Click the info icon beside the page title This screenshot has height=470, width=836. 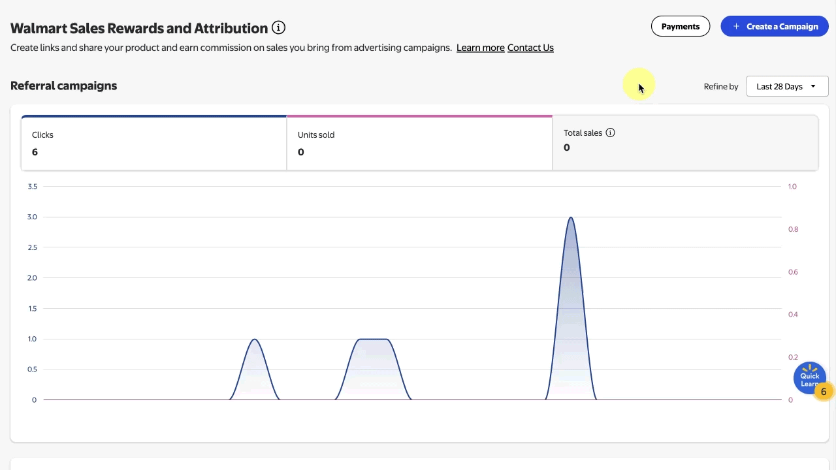(x=279, y=28)
